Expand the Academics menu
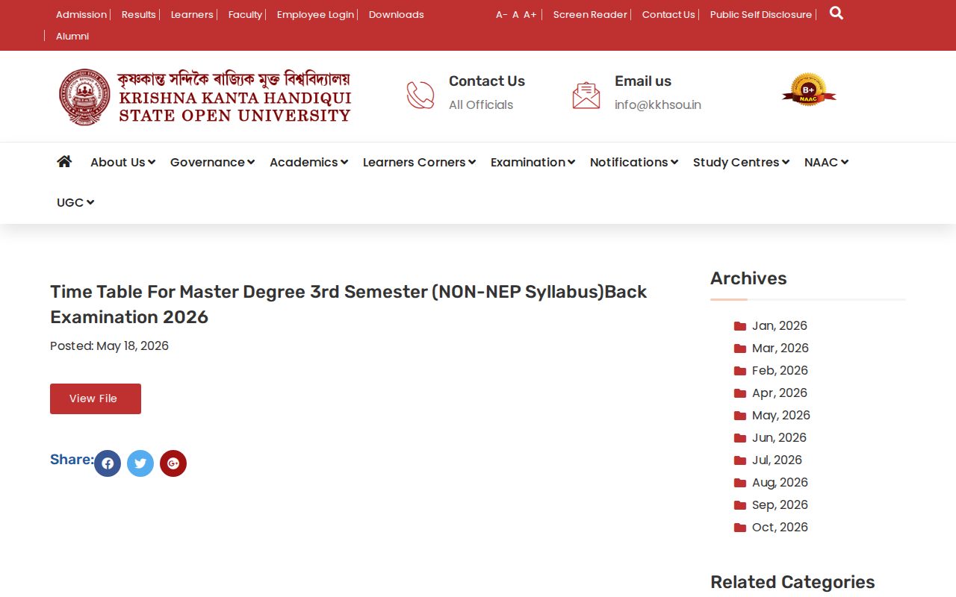 [x=308, y=162]
